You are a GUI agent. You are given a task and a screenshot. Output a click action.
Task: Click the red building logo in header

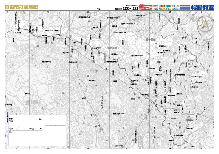[x=146, y=7]
